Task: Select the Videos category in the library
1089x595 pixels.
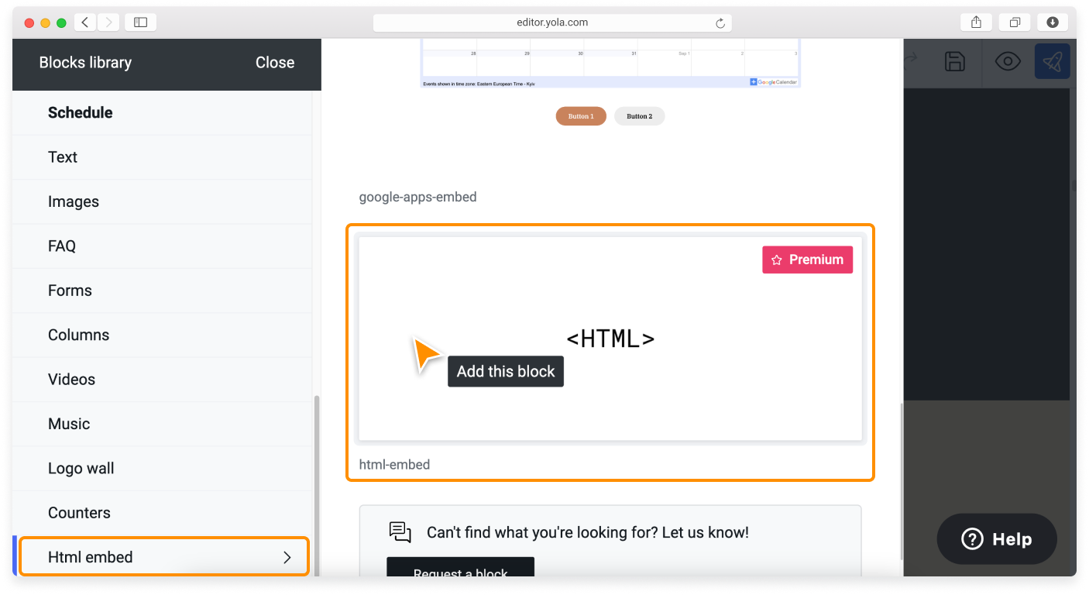Action: 71,379
